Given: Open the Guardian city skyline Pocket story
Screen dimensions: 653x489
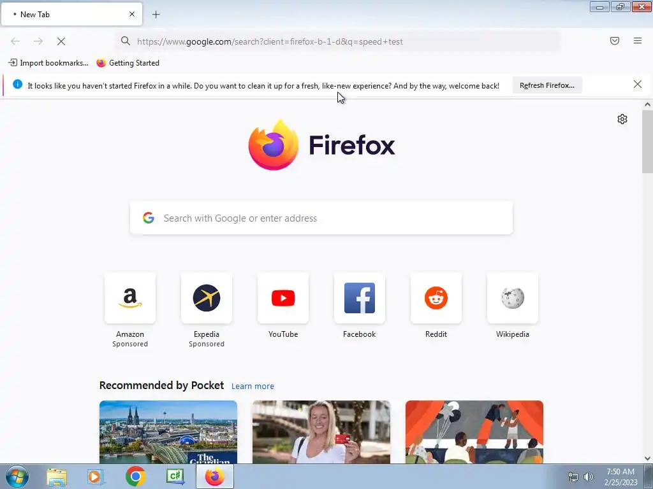Looking at the screenshot, I should (168, 432).
